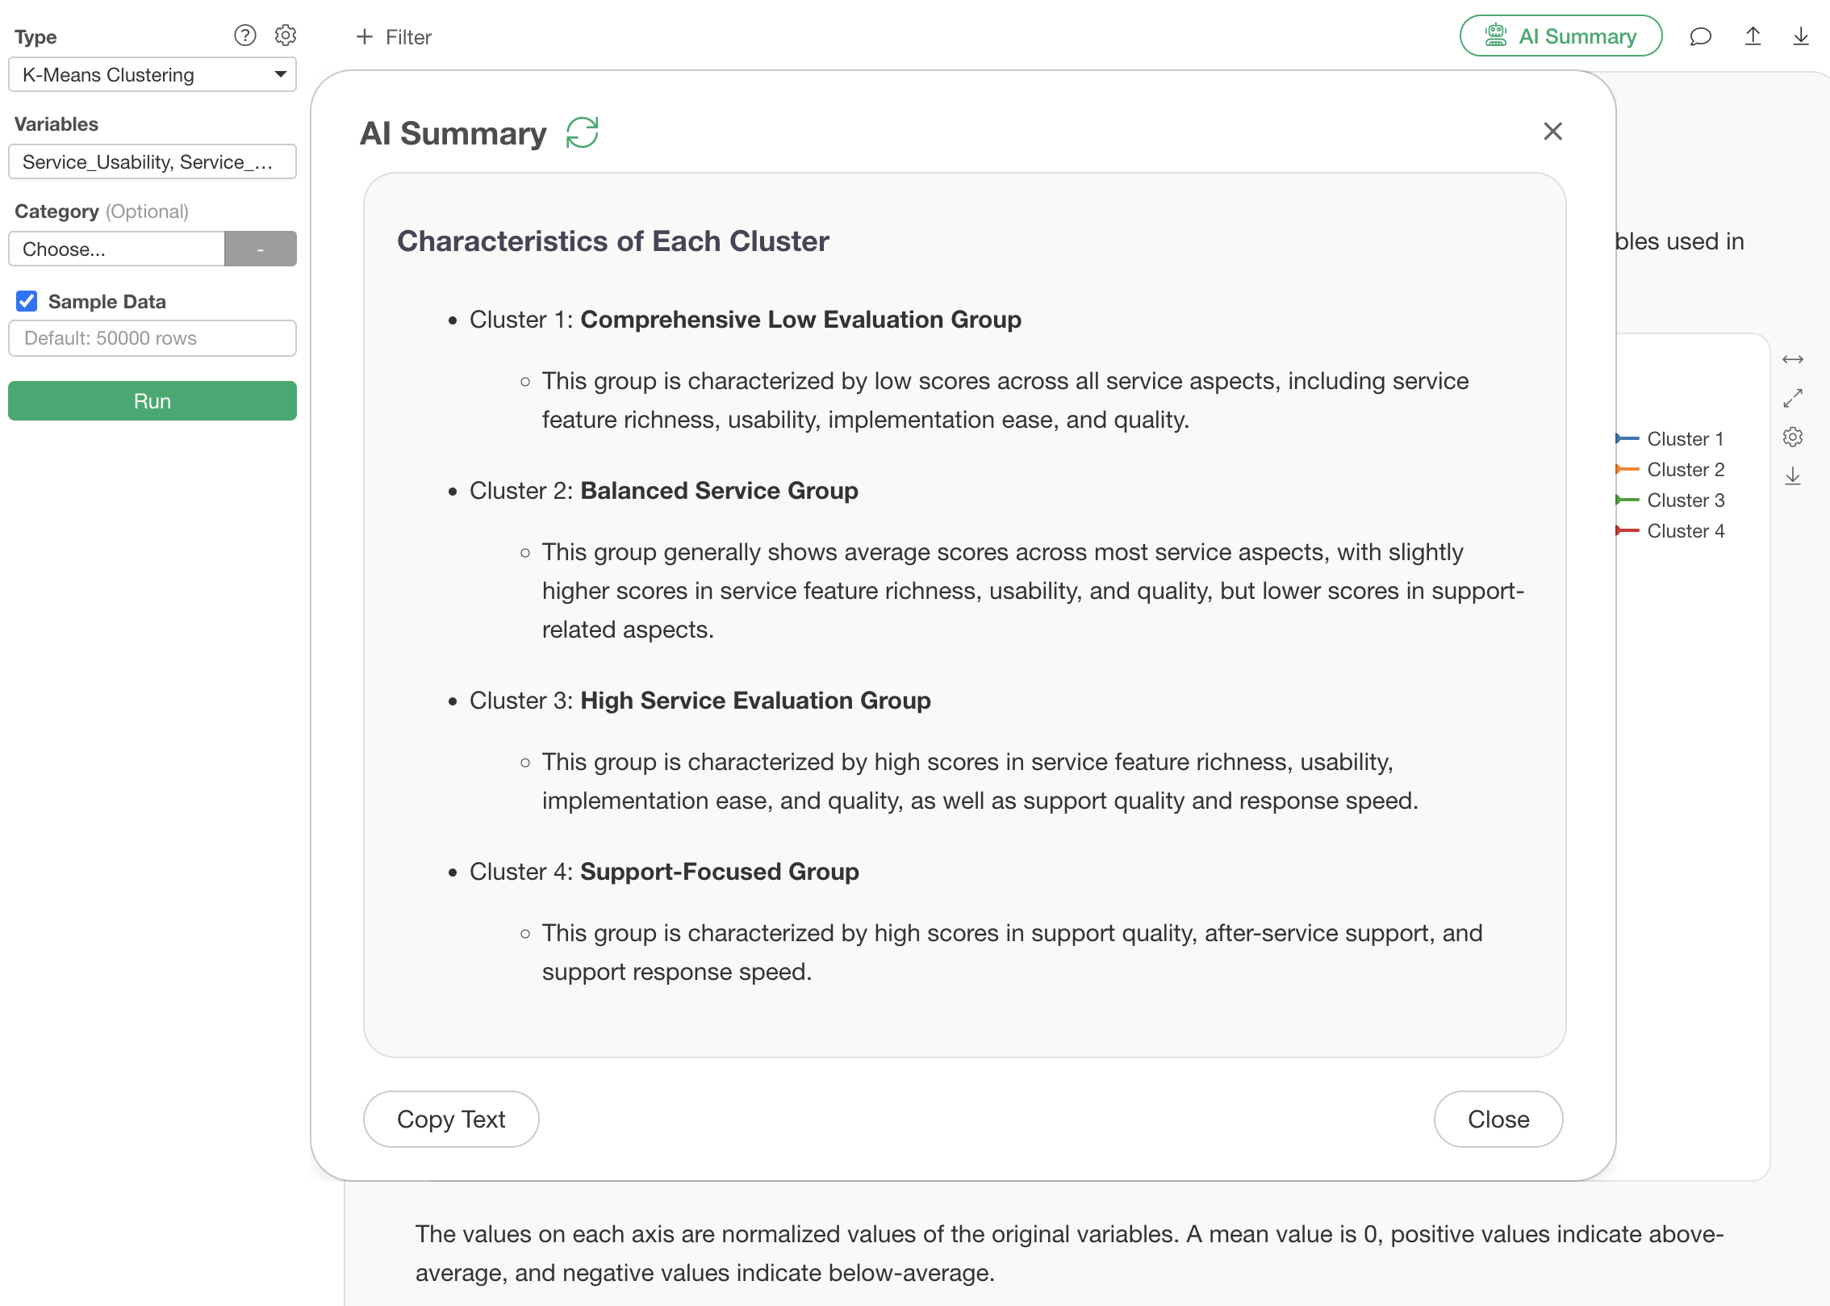Click the chart expand diagonal arrows icon
The image size is (1830, 1306).
[x=1793, y=399]
